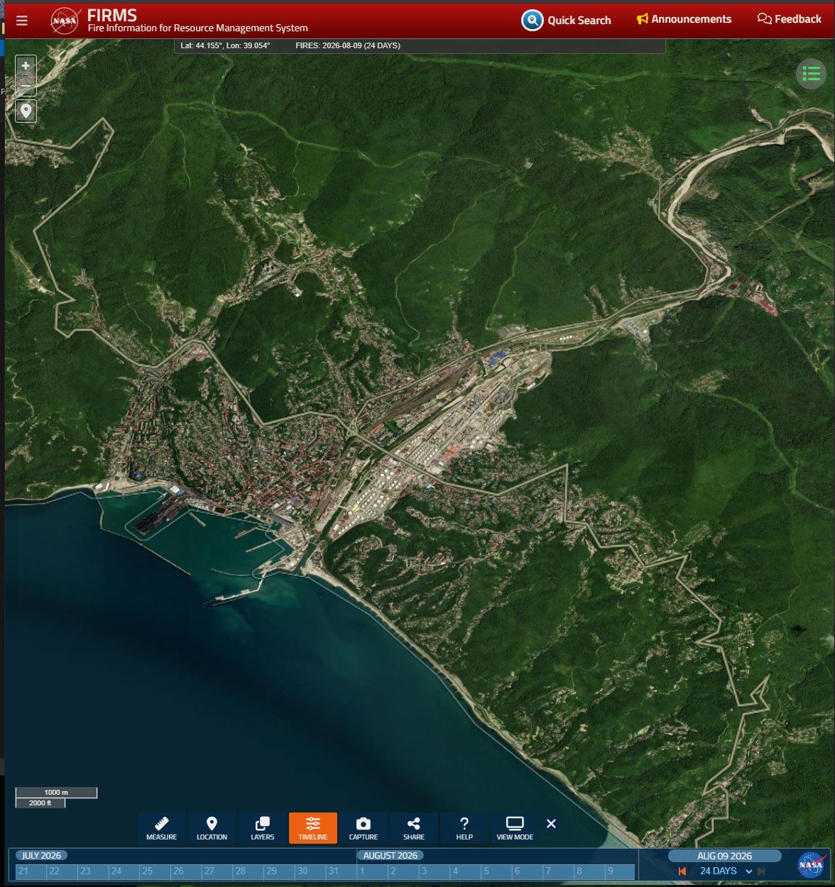
Task: Close the bottom toolbar
Action: pyautogui.click(x=551, y=824)
